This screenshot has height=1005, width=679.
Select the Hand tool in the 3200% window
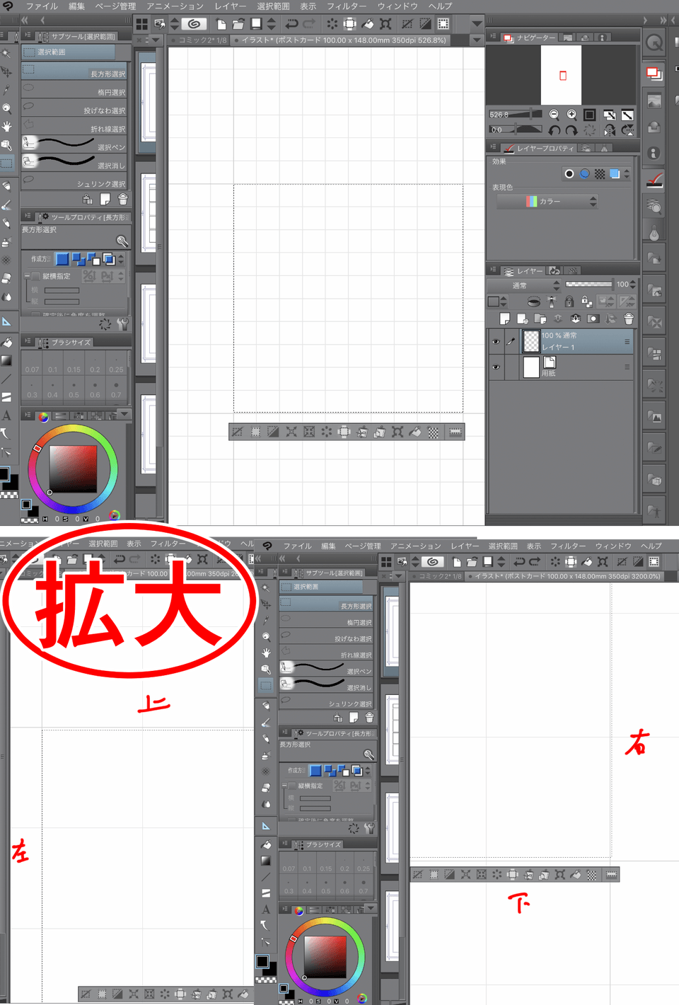coord(266,653)
